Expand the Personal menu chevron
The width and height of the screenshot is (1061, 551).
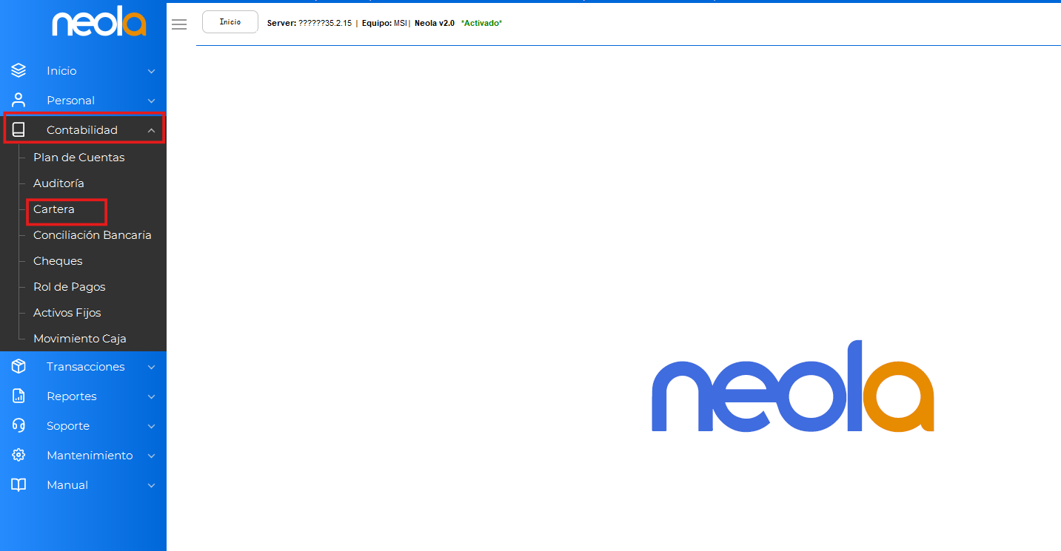tap(151, 101)
